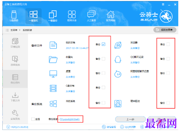This screenshot has width=183, height=134.
Task: Click the 收藏夹 folder icon
Action: point(53,59)
